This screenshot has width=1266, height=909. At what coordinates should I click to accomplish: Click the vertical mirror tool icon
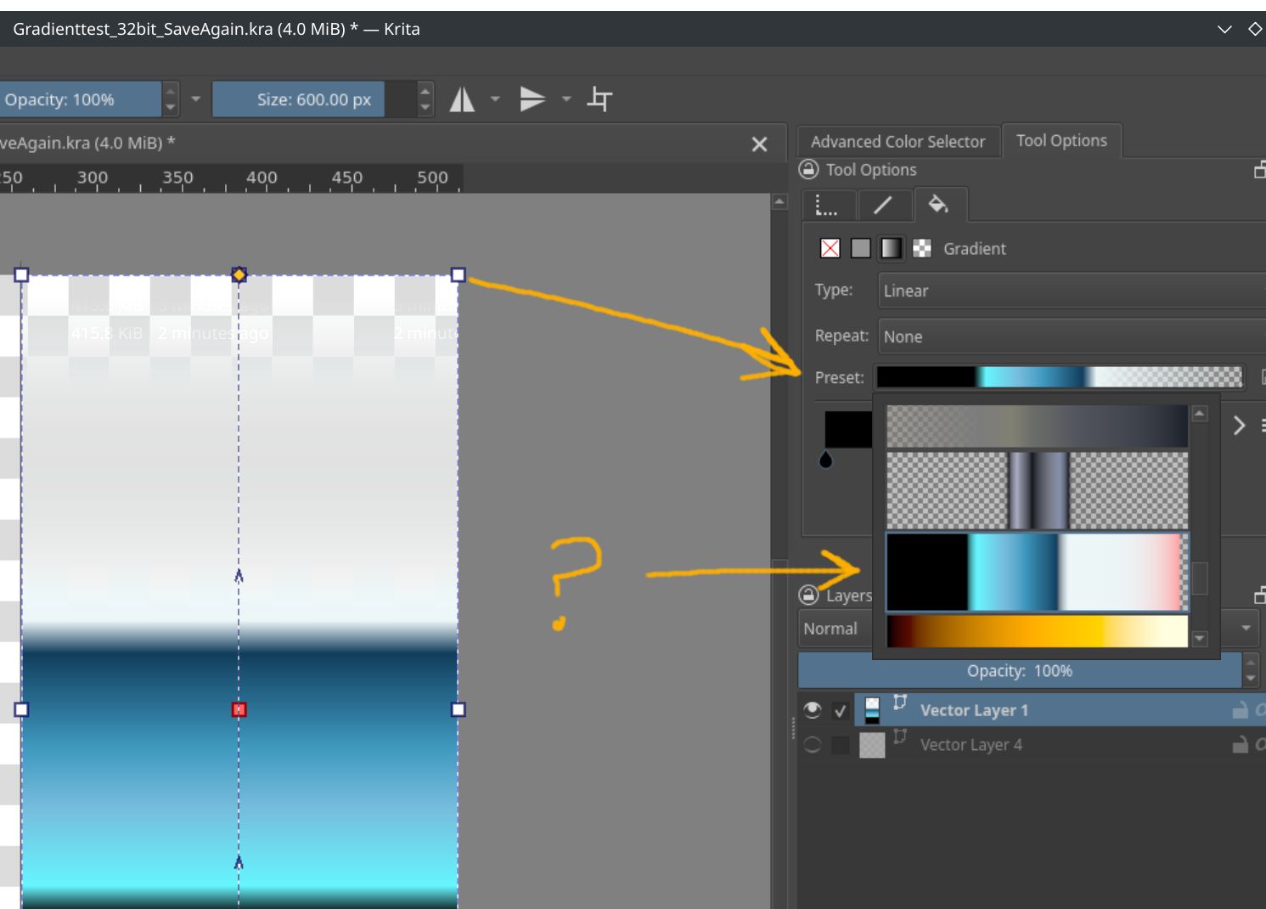(x=532, y=99)
